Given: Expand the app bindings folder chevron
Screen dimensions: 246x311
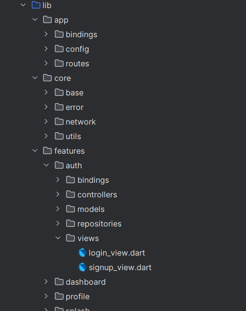Looking at the screenshot, I should click(x=46, y=34).
